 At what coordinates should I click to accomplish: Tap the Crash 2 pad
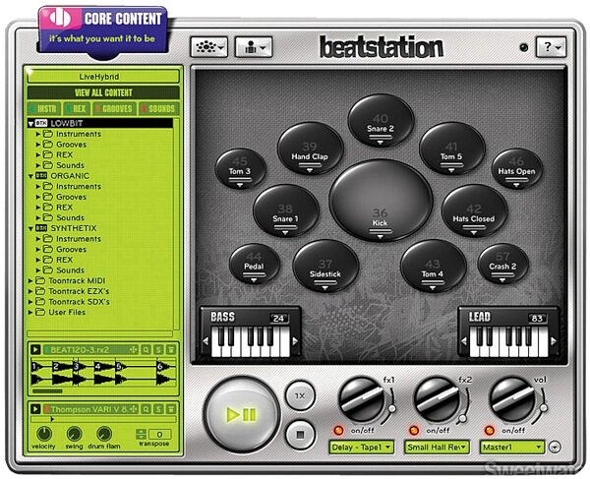(x=503, y=264)
